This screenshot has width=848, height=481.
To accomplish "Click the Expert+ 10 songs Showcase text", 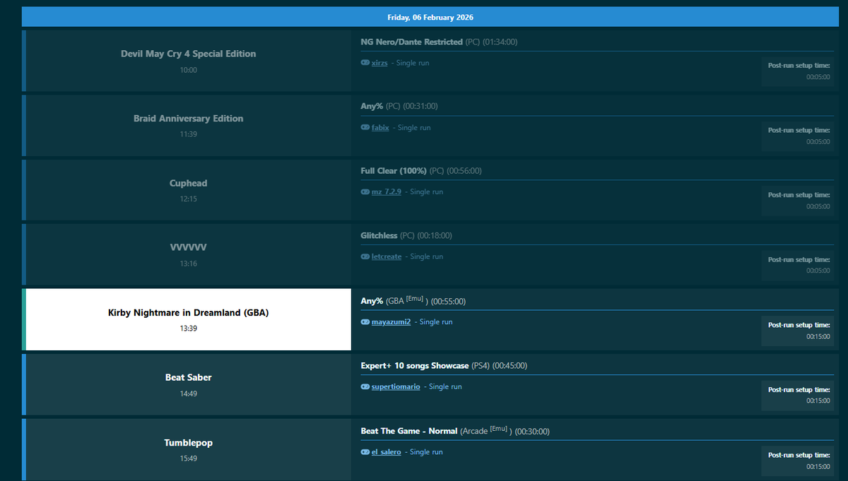I will tap(415, 366).
